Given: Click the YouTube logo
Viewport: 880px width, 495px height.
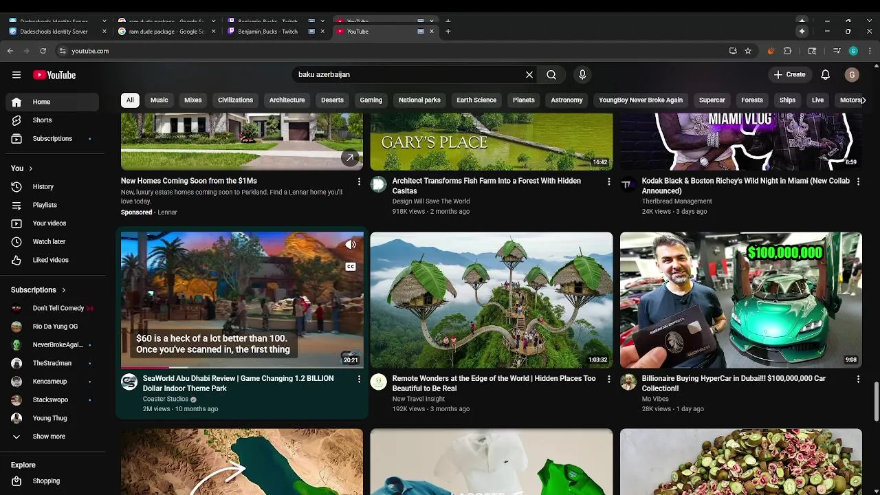Looking at the screenshot, I should tap(54, 75).
